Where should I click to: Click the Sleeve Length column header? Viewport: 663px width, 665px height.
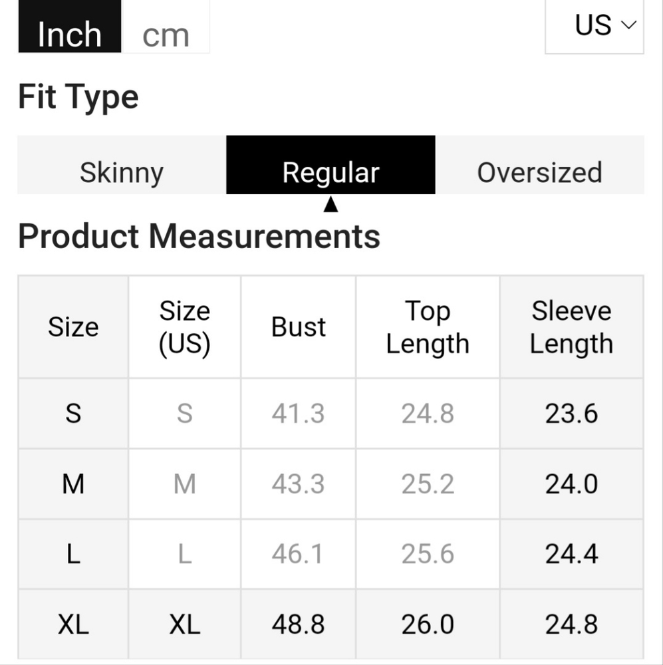(x=571, y=327)
